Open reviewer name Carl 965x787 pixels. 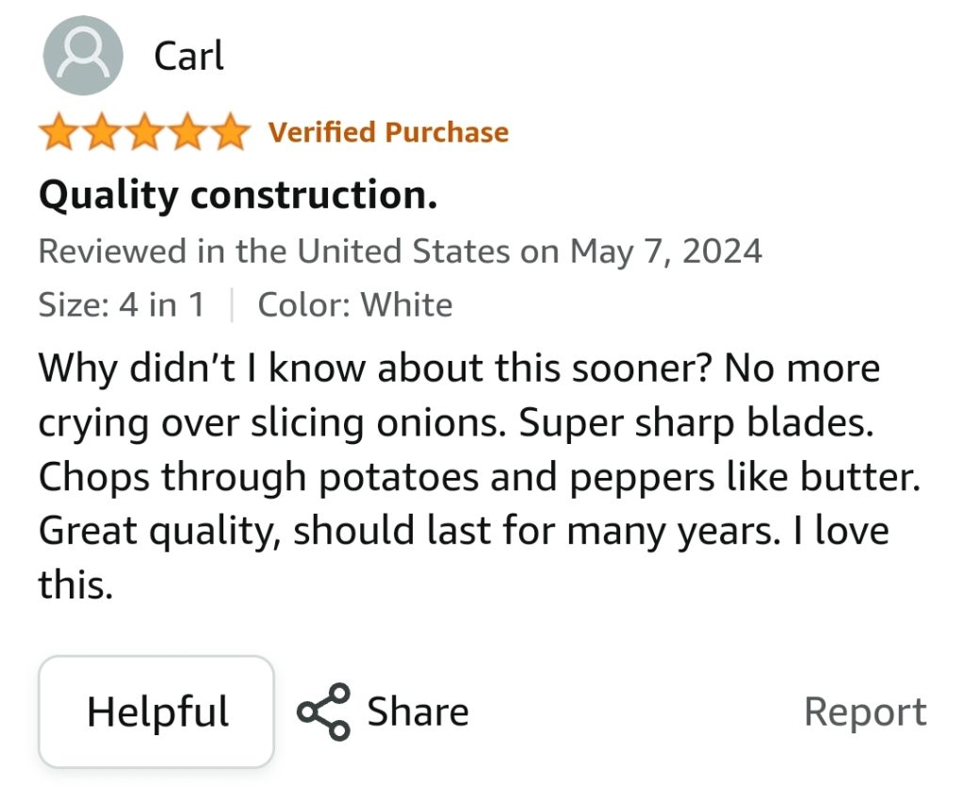coord(188,56)
